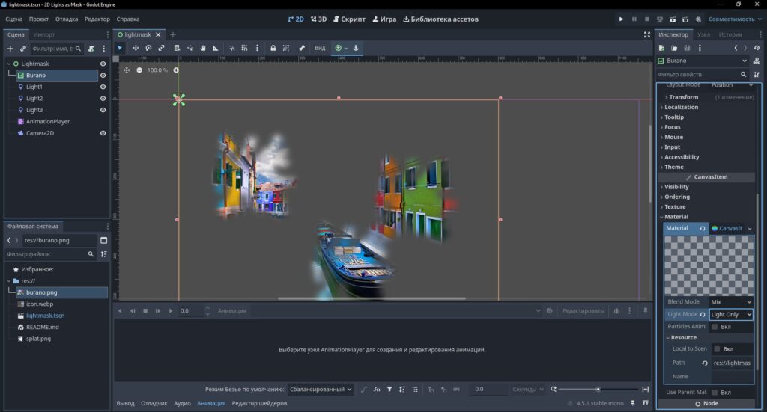Viewport: 767px width, 412px height.
Task: Switch to the Редактор шейдеров bottom tab
Action: click(259, 403)
